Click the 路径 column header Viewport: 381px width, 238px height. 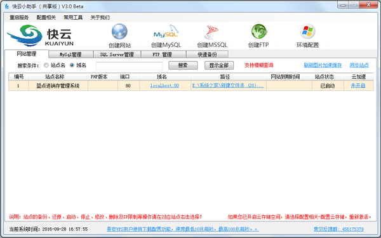tap(229, 77)
